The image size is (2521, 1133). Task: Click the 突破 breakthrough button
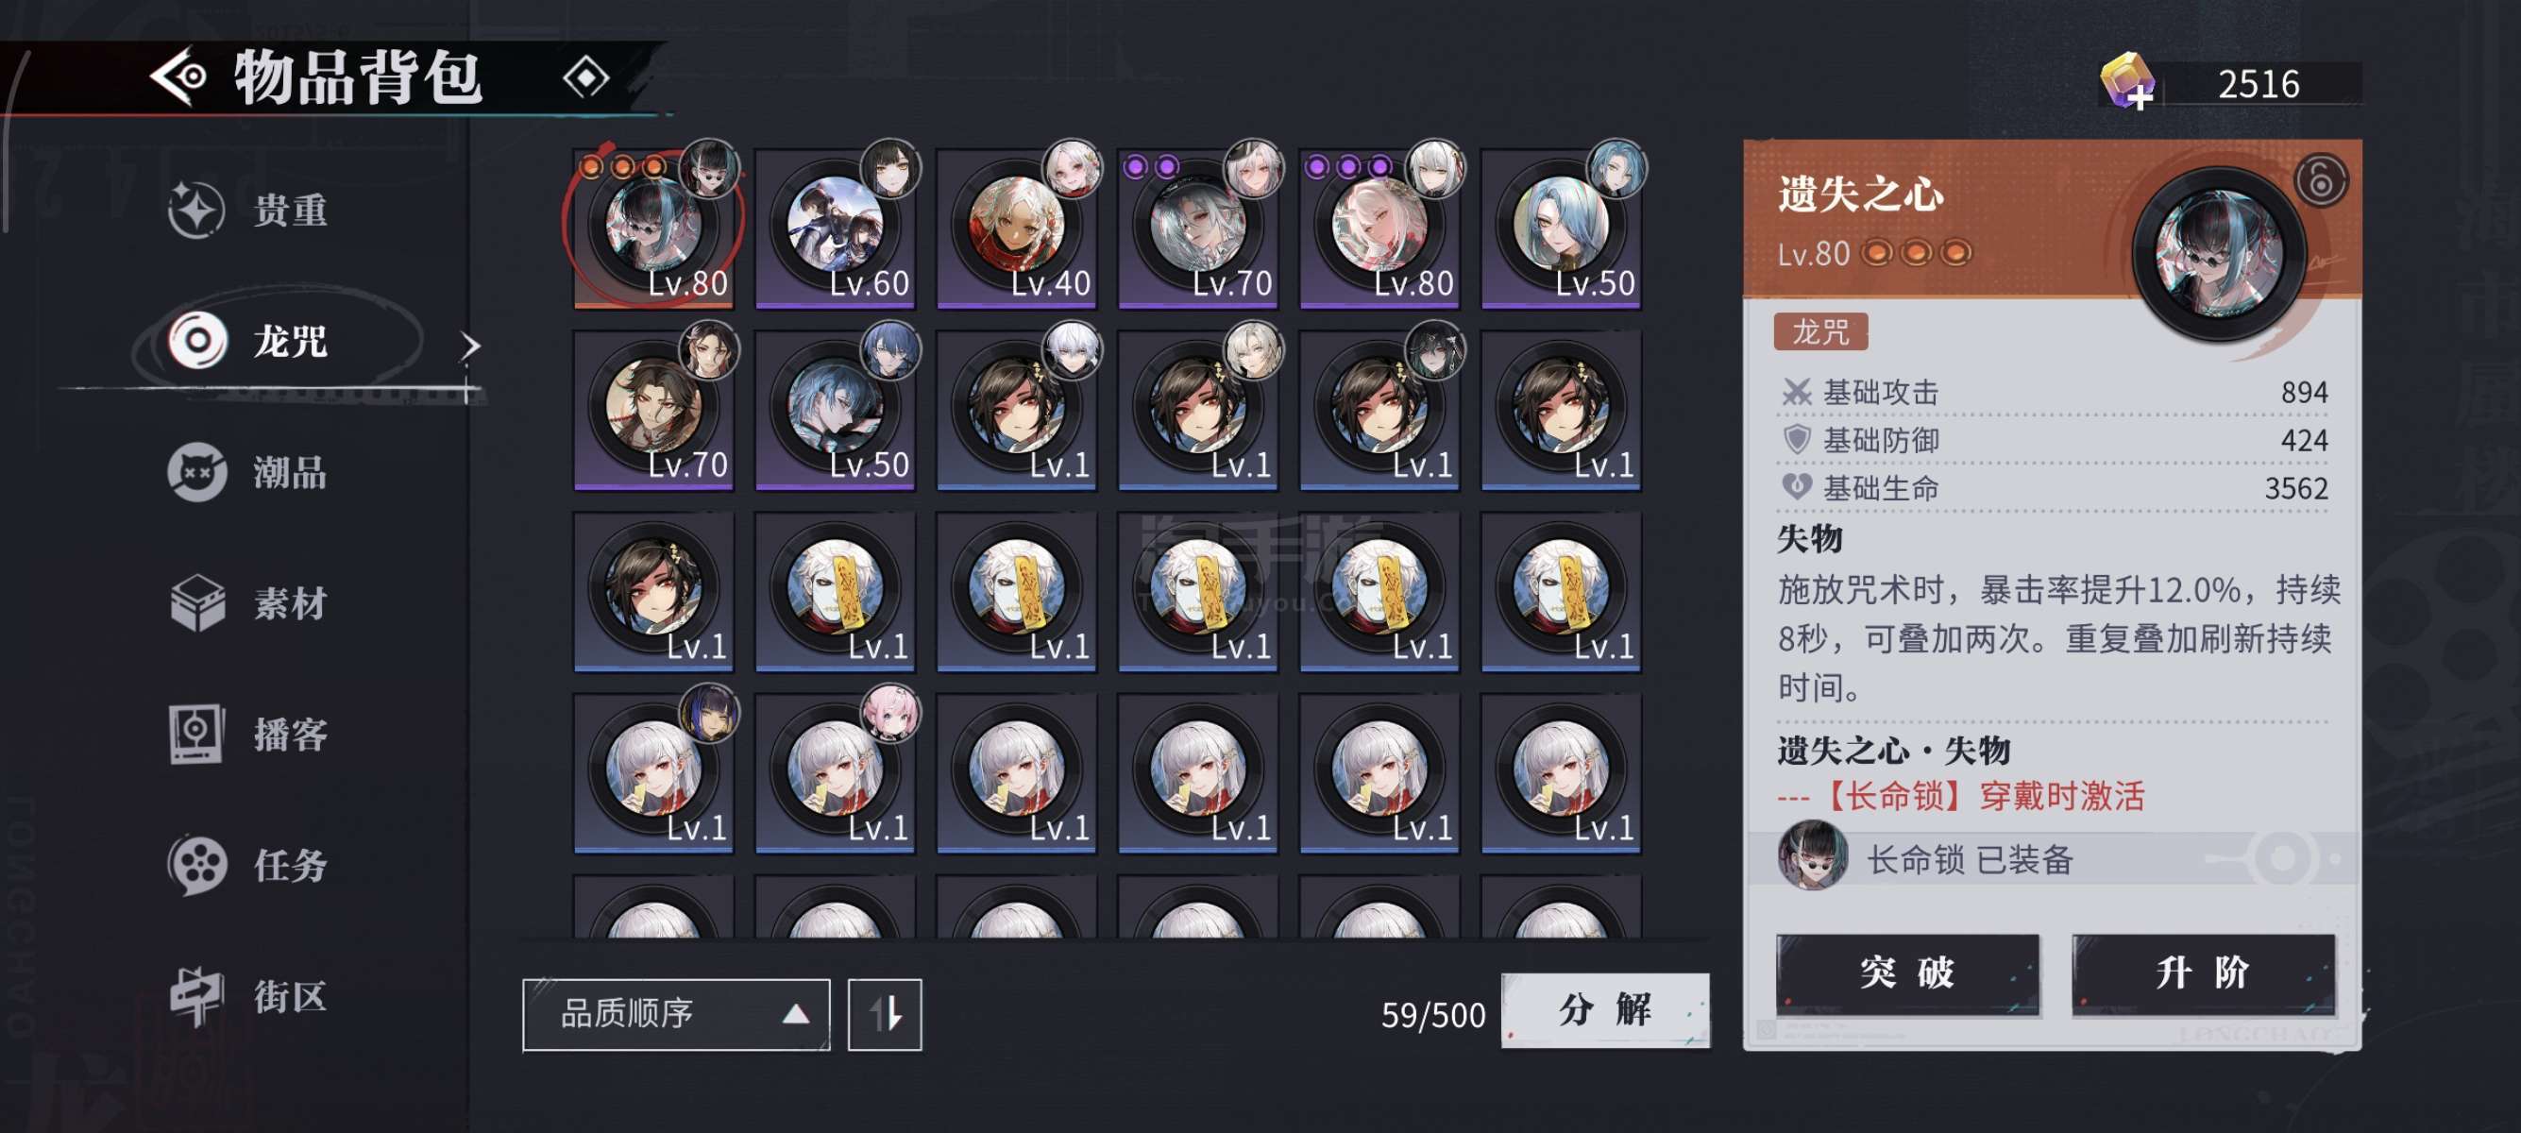(x=1908, y=973)
